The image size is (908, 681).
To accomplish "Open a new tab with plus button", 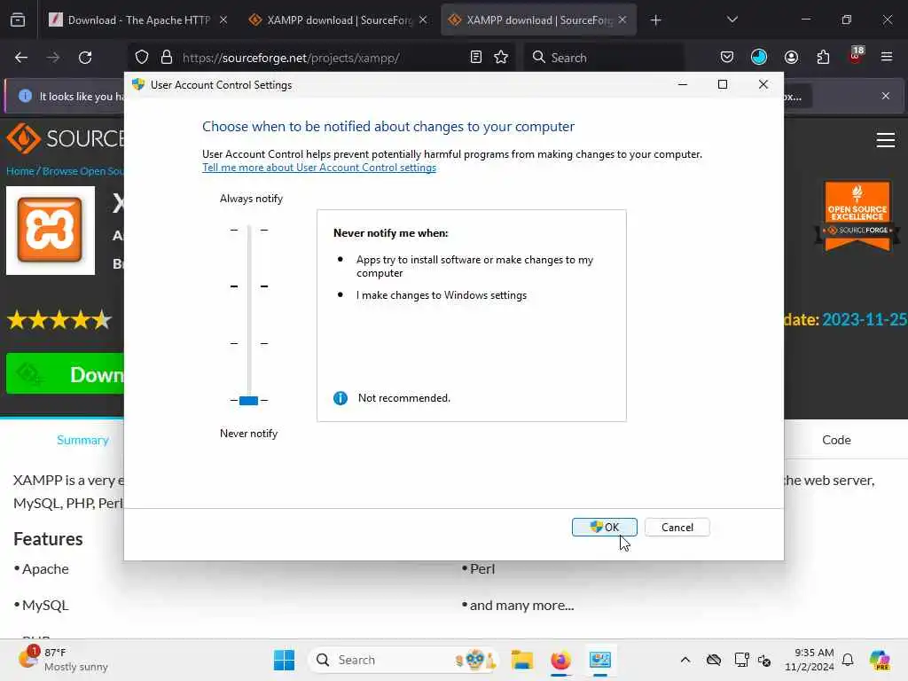I will (x=655, y=20).
